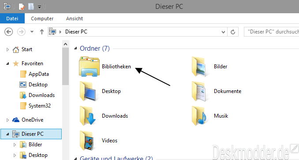
Task: Collapse the Ordner (7) group
Action: click(75, 48)
